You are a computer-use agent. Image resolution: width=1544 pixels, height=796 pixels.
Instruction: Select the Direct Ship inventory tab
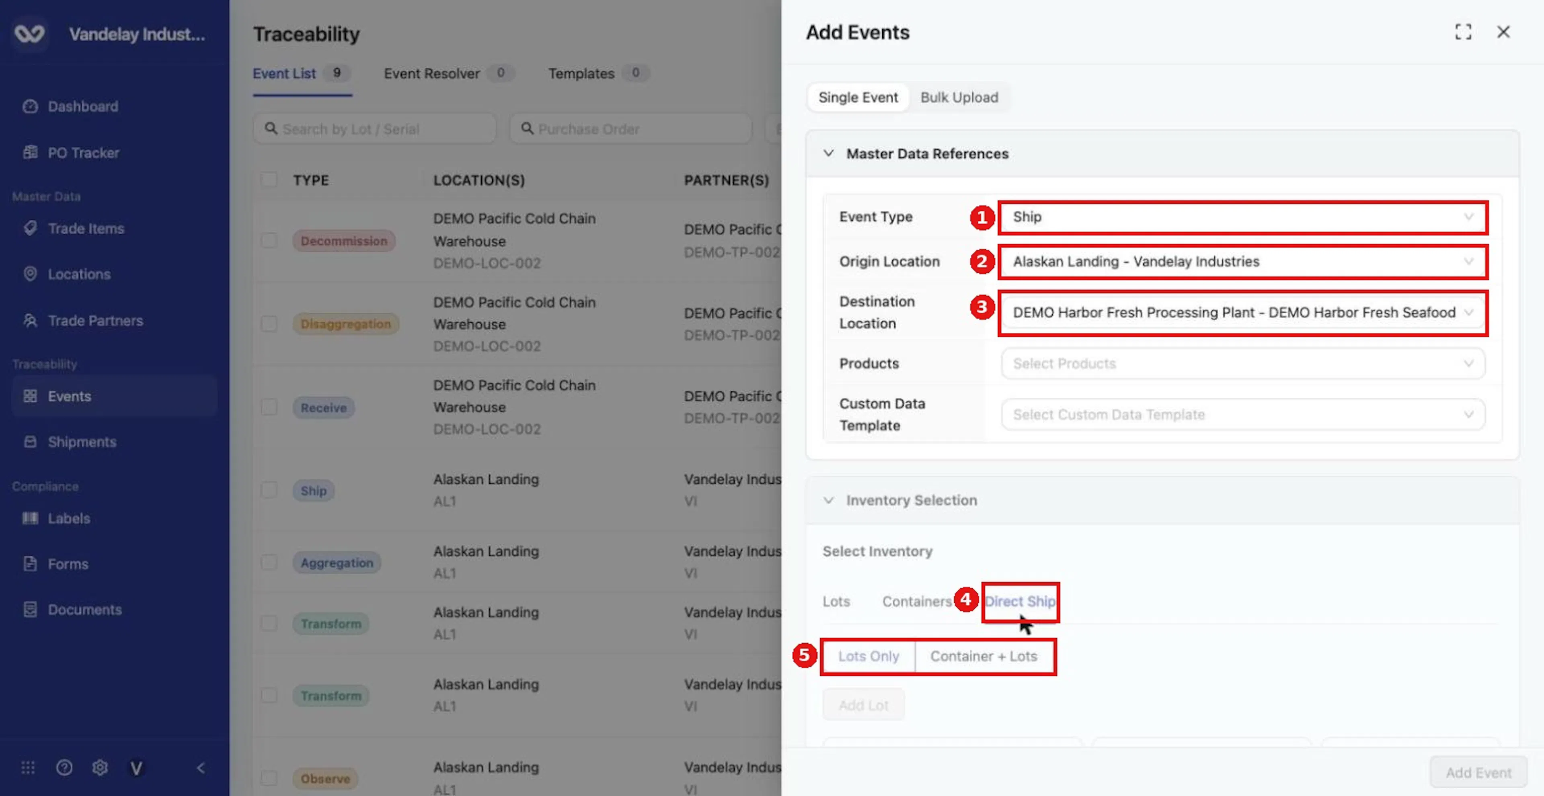pyautogui.click(x=1020, y=602)
